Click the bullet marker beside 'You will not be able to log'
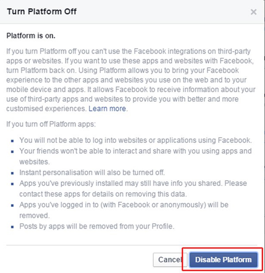Image resolution: width=265 pixels, height=273 pixels. pyautogui.click(x=12, y=141)
